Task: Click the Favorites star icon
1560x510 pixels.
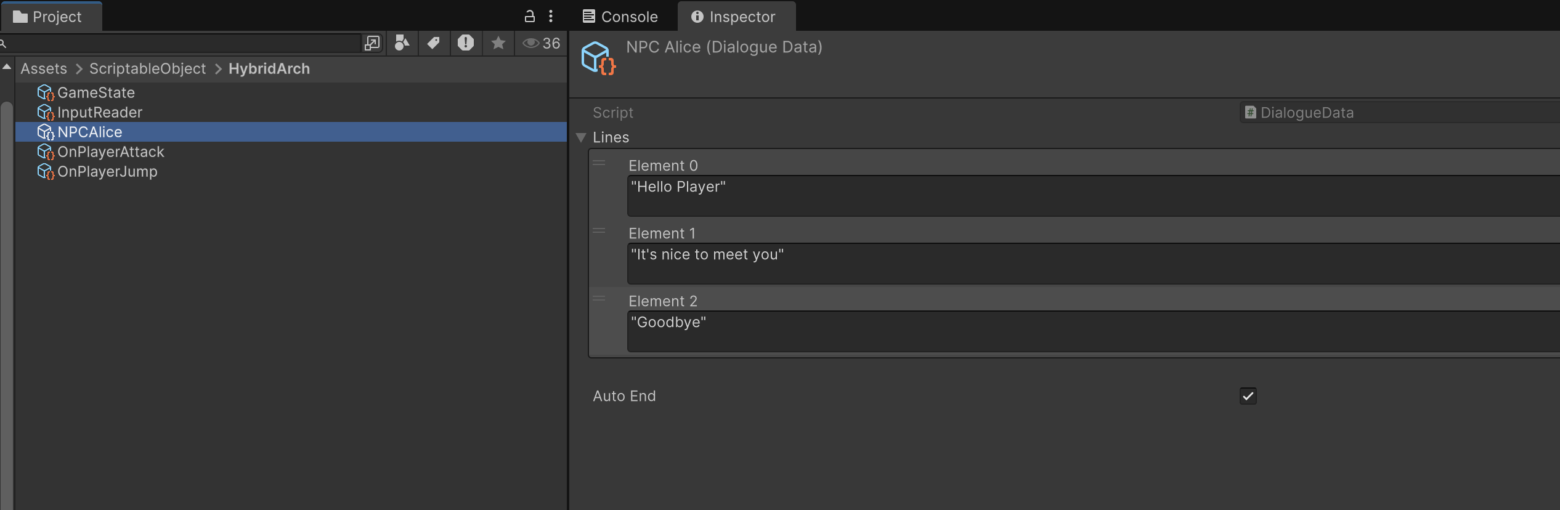Action: [498, 43]
